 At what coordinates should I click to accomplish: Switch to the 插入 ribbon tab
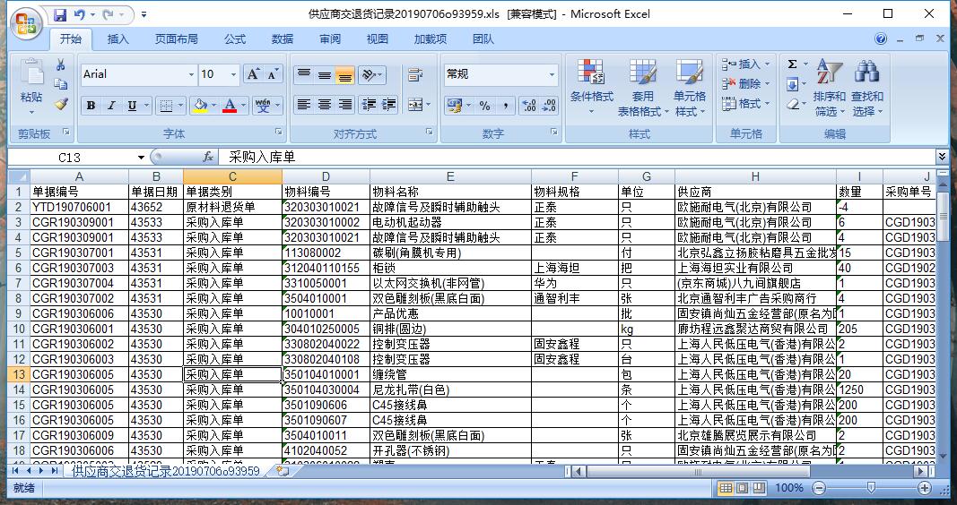click(118, 39)
